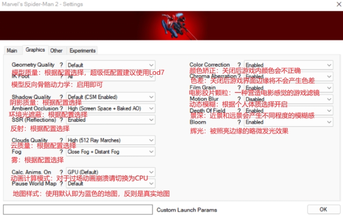Expand the Clouds Quality dropdown
The width and height of the screenshot is (343, 216).
point(111,140)
